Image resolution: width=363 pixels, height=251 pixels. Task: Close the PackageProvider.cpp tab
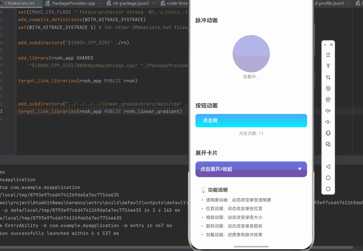tap(99, 3)
